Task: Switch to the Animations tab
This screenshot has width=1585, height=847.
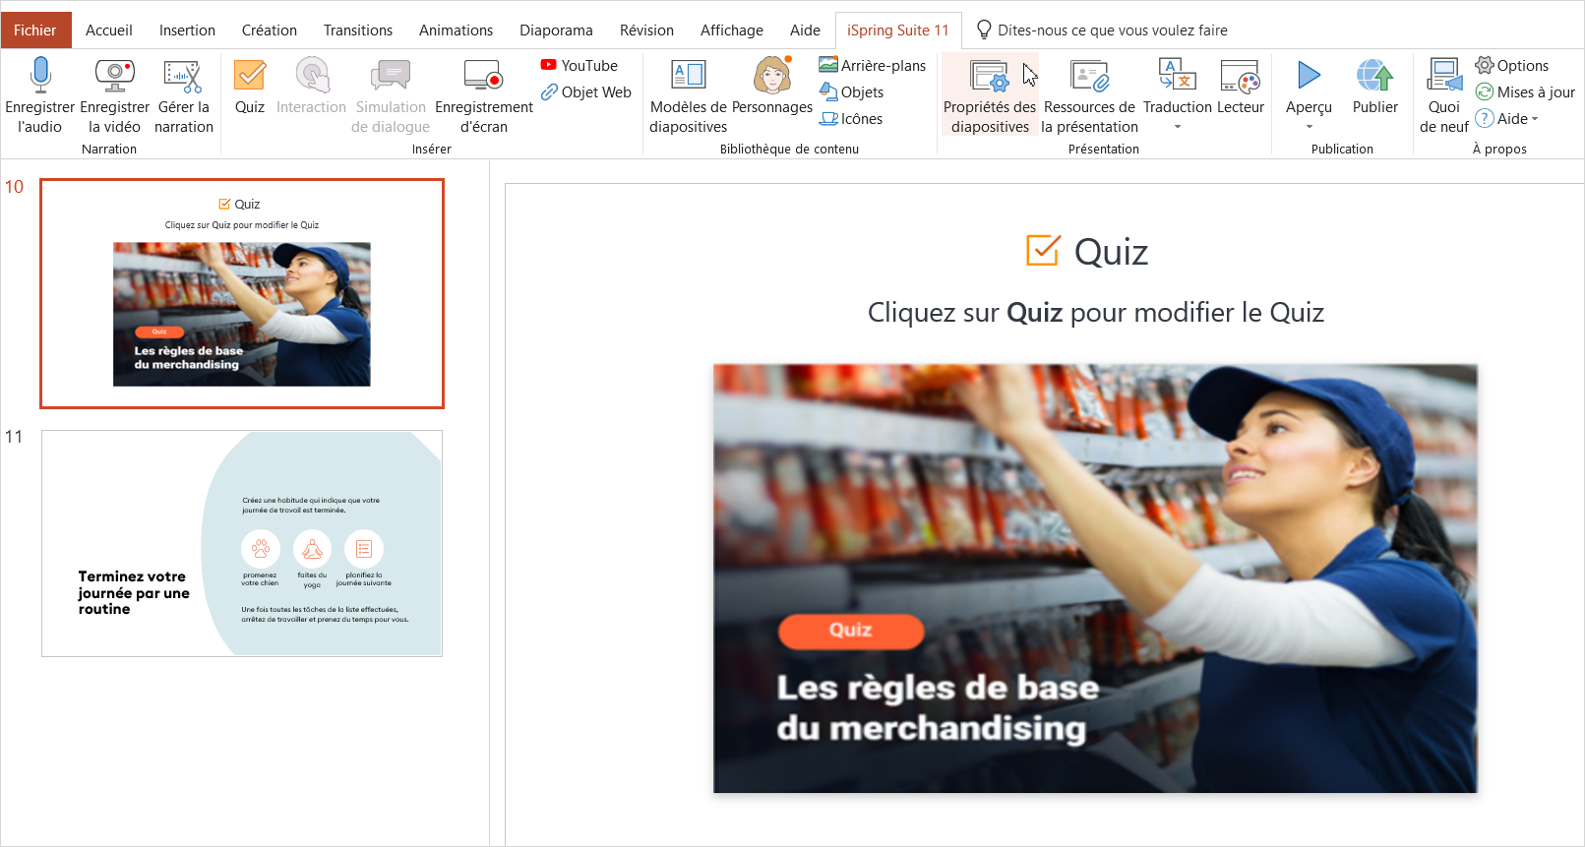Action: point(456,30)
